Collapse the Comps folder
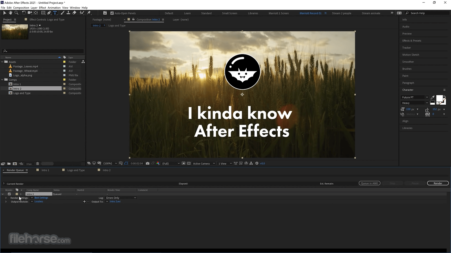 point(2,80)
